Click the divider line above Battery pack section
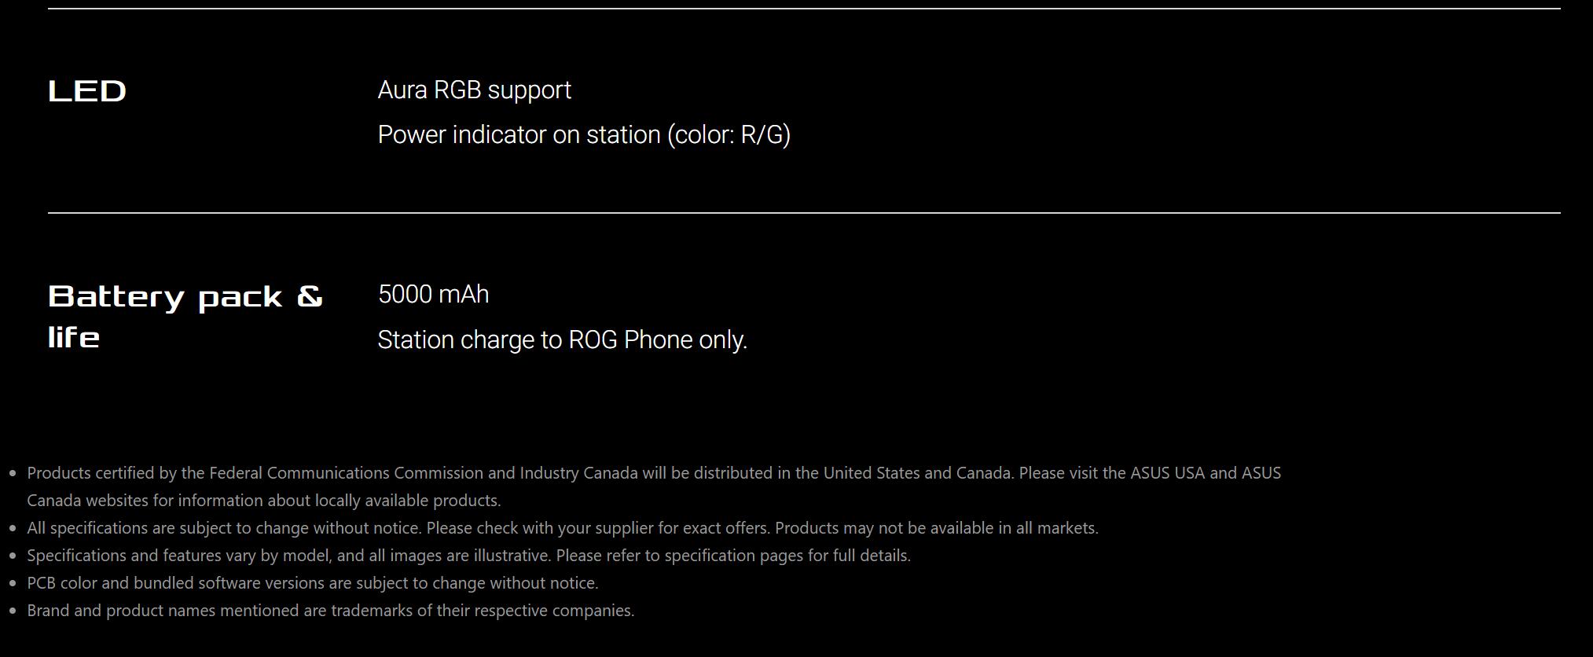The image size is (1593, 657). coord(804,212)
